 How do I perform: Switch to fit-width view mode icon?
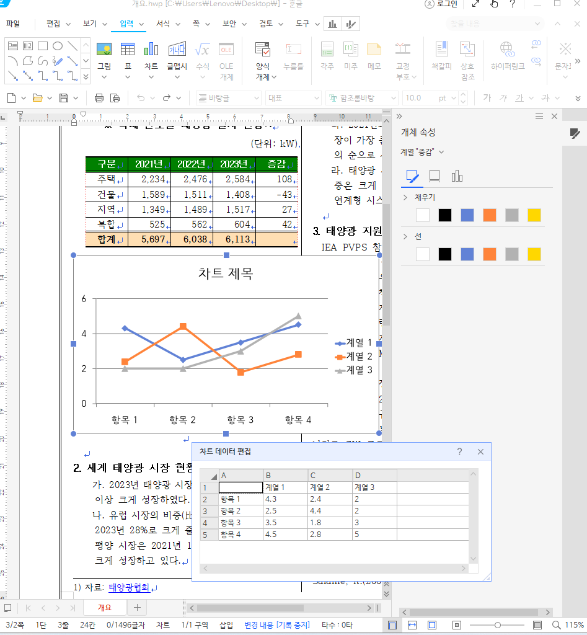[412, 624]
